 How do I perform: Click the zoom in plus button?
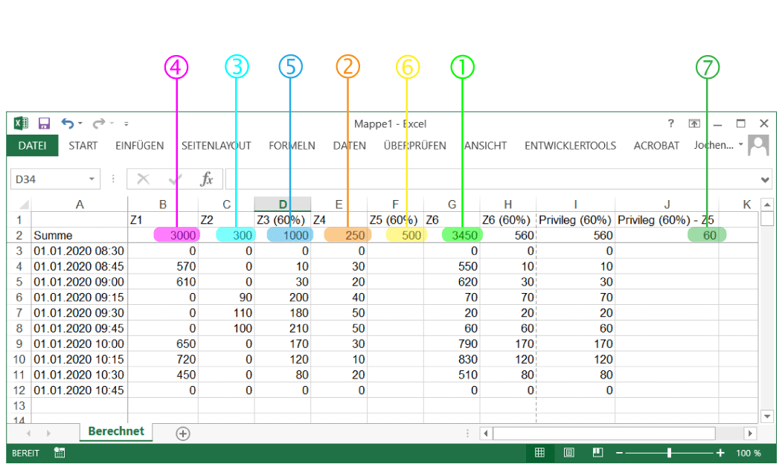(x=720, y=453)
